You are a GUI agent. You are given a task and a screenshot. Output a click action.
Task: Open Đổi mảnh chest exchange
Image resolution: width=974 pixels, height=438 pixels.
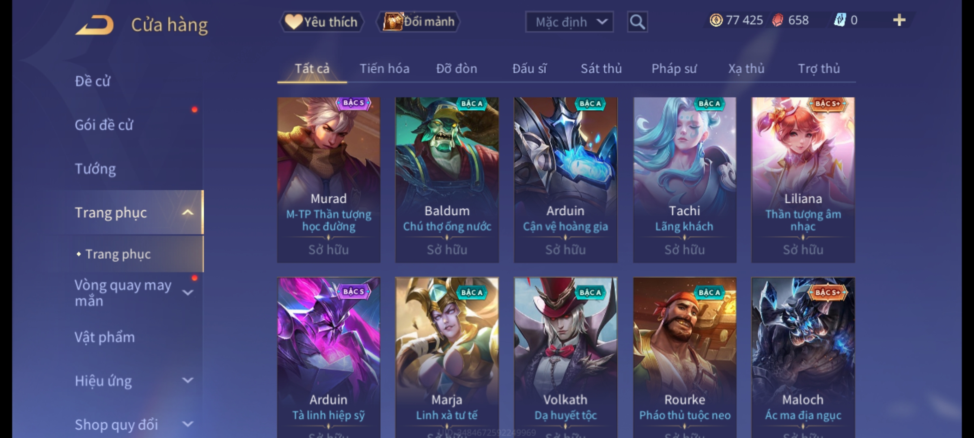tap(418, 21)
